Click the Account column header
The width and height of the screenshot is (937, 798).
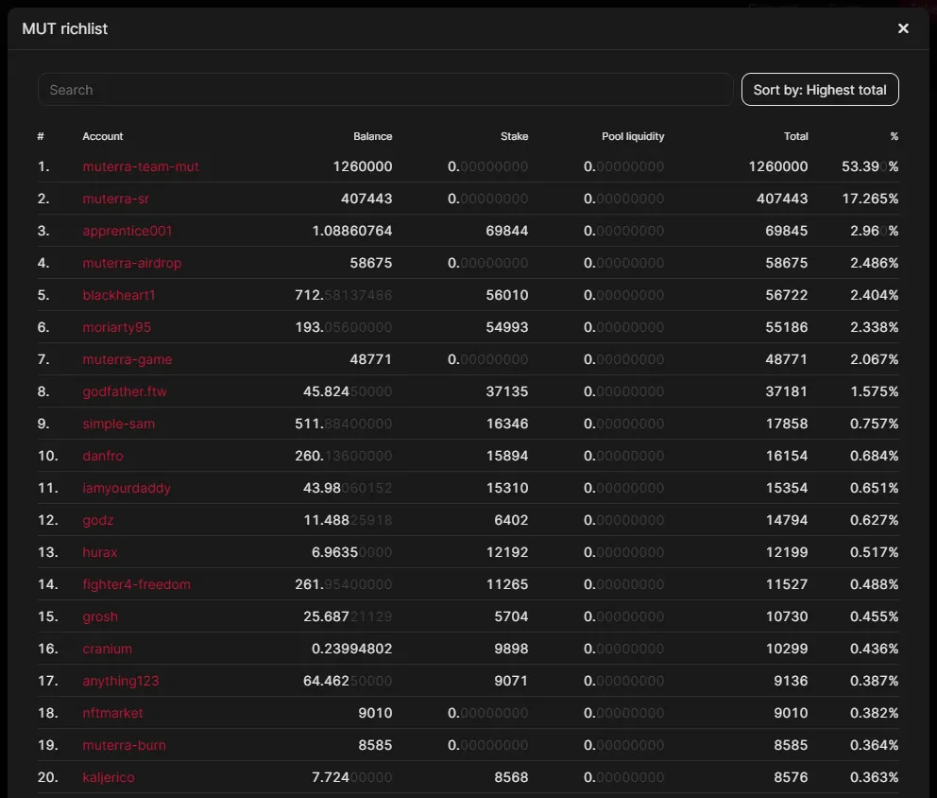(x=103, y=136)
